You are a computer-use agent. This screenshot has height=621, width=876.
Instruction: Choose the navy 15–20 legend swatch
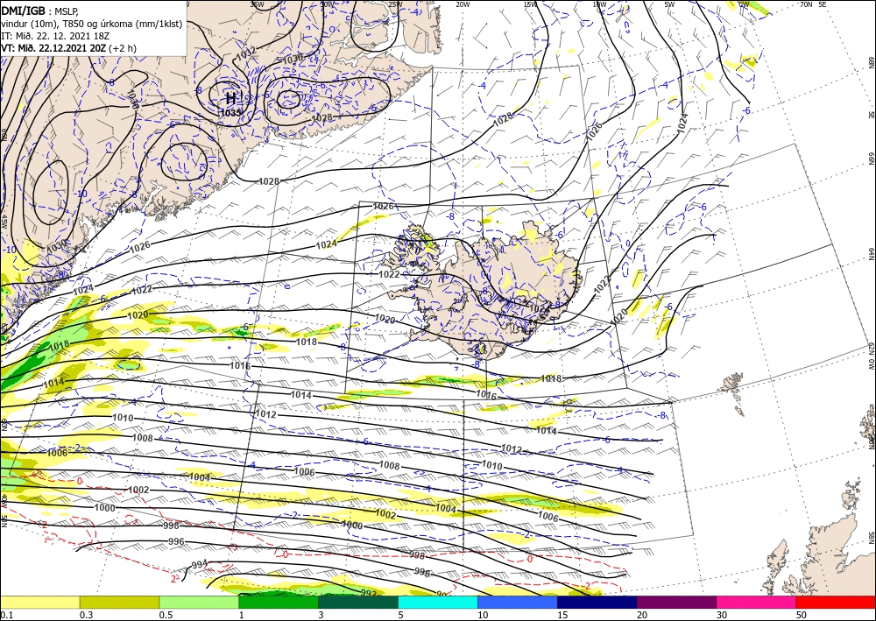click(x=597, y=602)
